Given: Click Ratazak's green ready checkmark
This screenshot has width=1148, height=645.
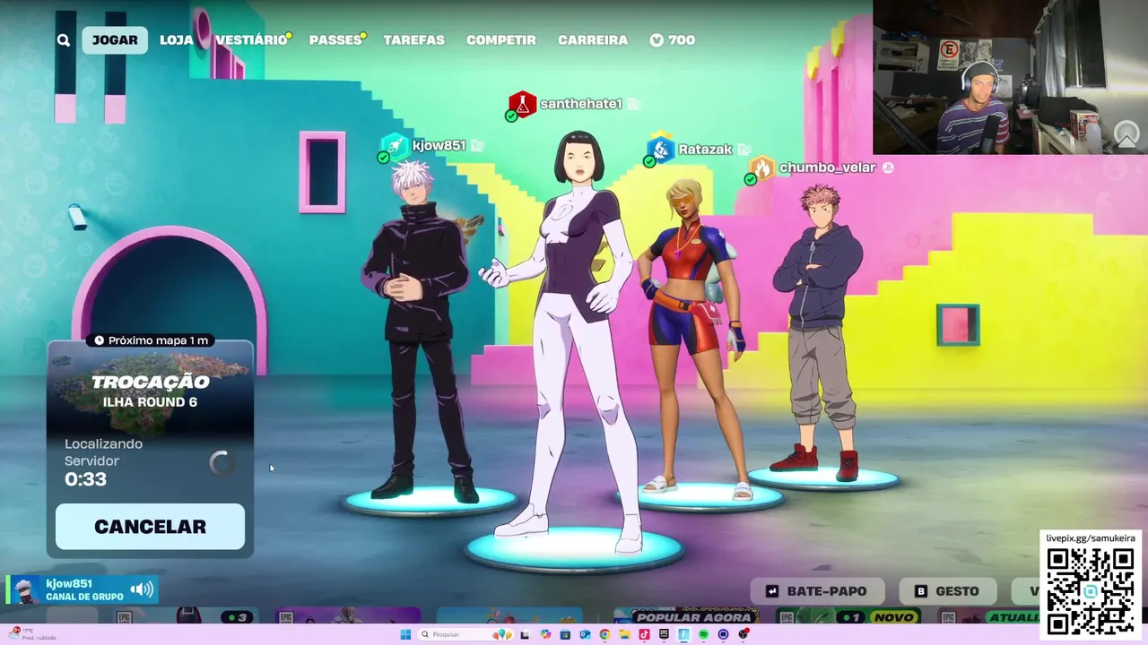Looking at the screenshot, I should pos(648,162).
